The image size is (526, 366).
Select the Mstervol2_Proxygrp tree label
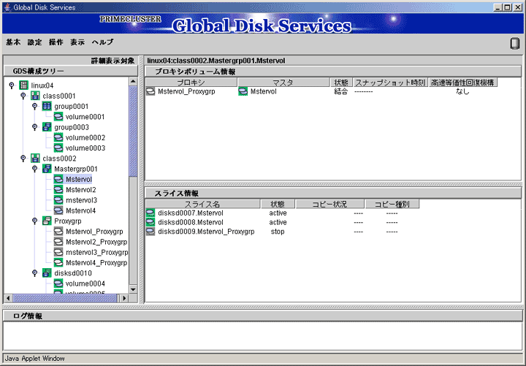96,242
